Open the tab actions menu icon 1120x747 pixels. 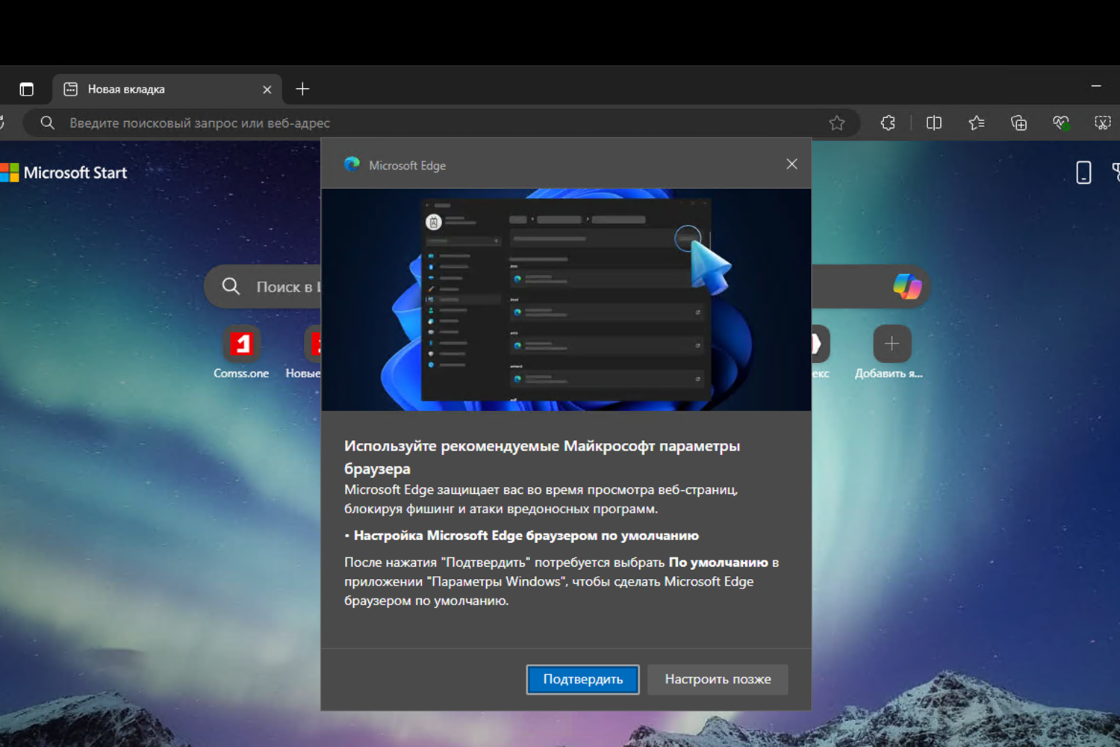click(27, 90)
